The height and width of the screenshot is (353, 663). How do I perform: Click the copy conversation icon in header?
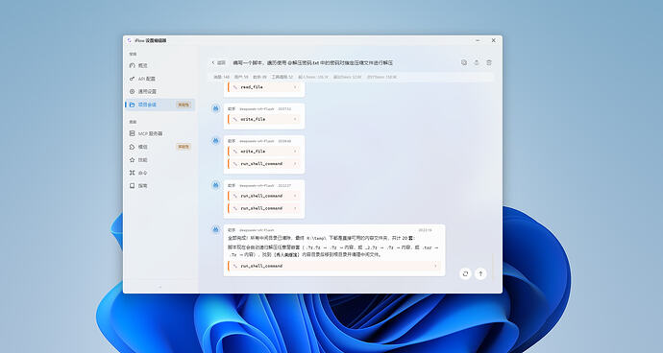coord(464,62)
